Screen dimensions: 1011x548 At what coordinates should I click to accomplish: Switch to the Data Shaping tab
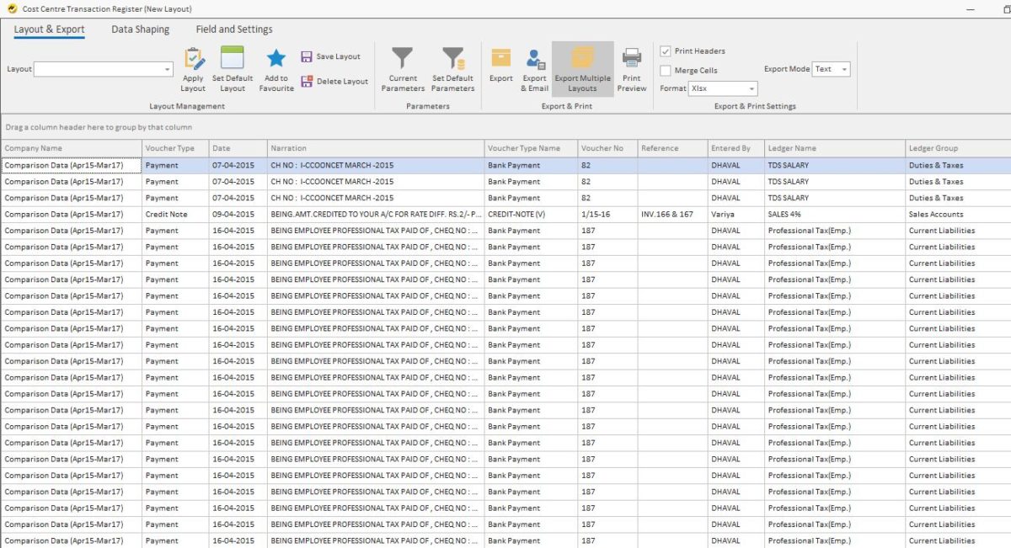(x=140, y=29)
